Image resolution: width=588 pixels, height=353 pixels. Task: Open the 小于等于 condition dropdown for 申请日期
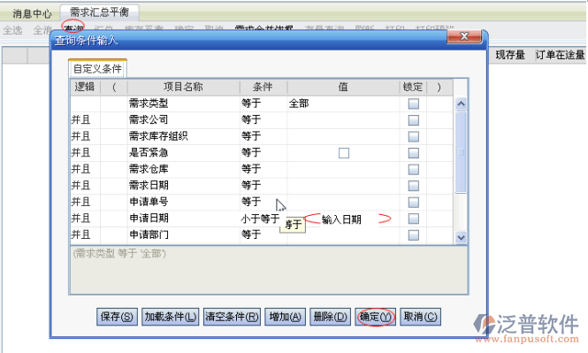pyautogui.click(x=263, y=219)
